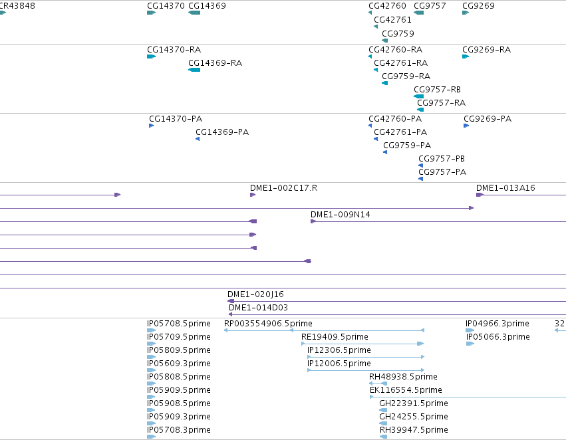The image size is (566, 440).
Task: Select the CG9759 gene feature
Action: [x=385, y=41]
